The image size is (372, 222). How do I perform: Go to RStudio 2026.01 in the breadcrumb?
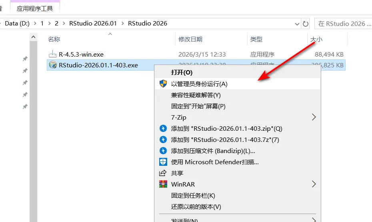93,24
